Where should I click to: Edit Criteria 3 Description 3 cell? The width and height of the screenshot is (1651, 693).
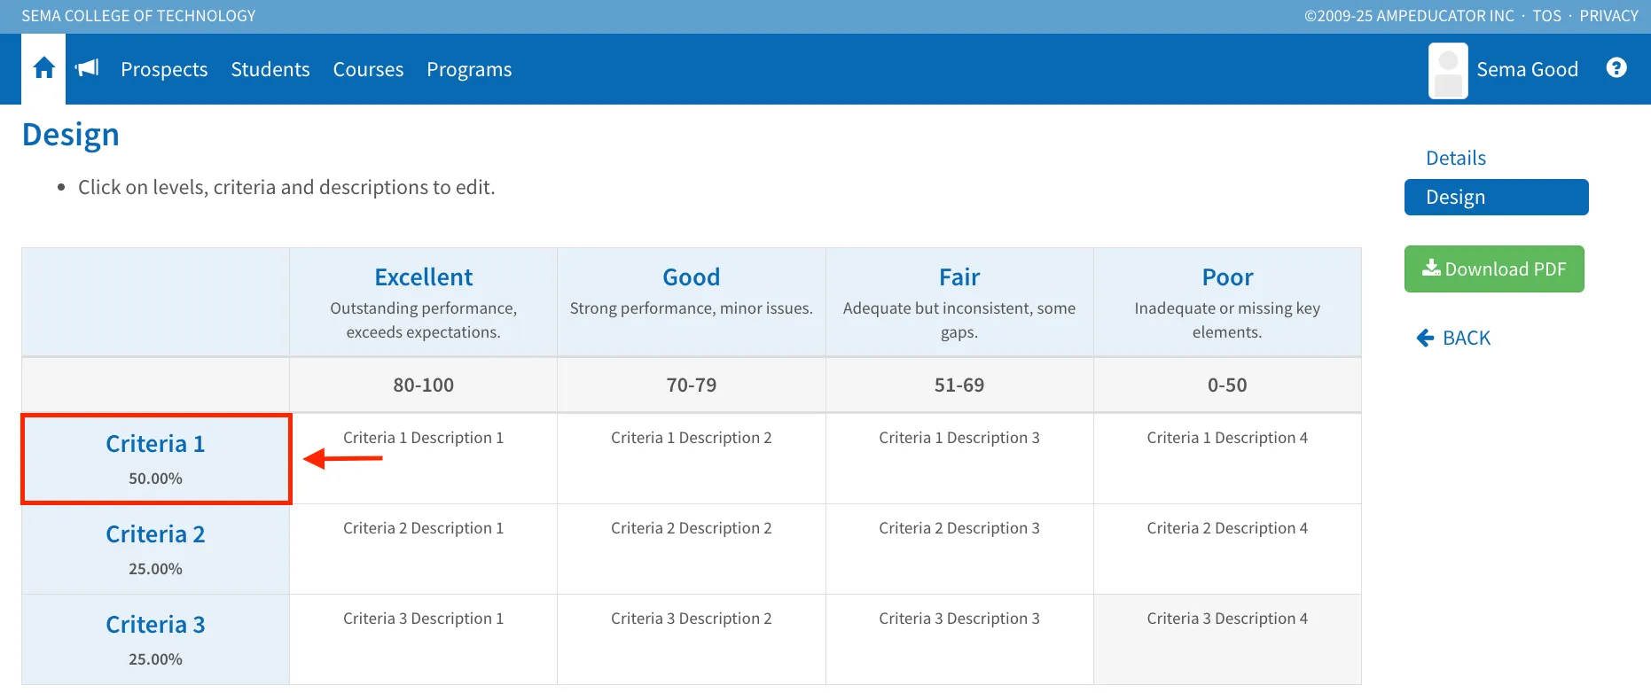click(959, 640)
